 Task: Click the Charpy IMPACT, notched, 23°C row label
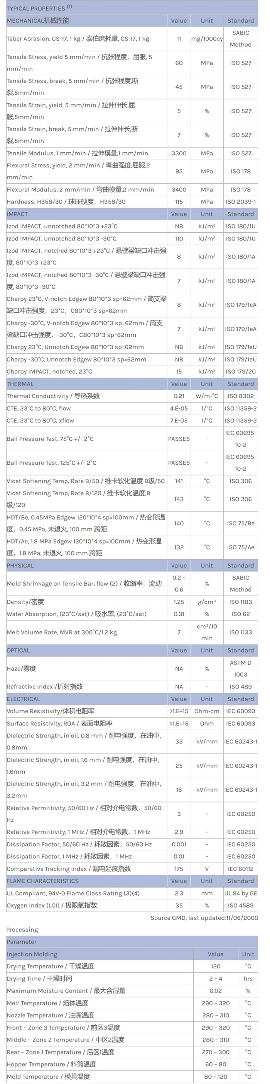(x=49, y=372)
